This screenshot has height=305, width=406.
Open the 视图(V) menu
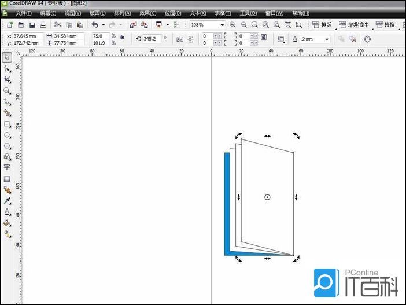73,13
